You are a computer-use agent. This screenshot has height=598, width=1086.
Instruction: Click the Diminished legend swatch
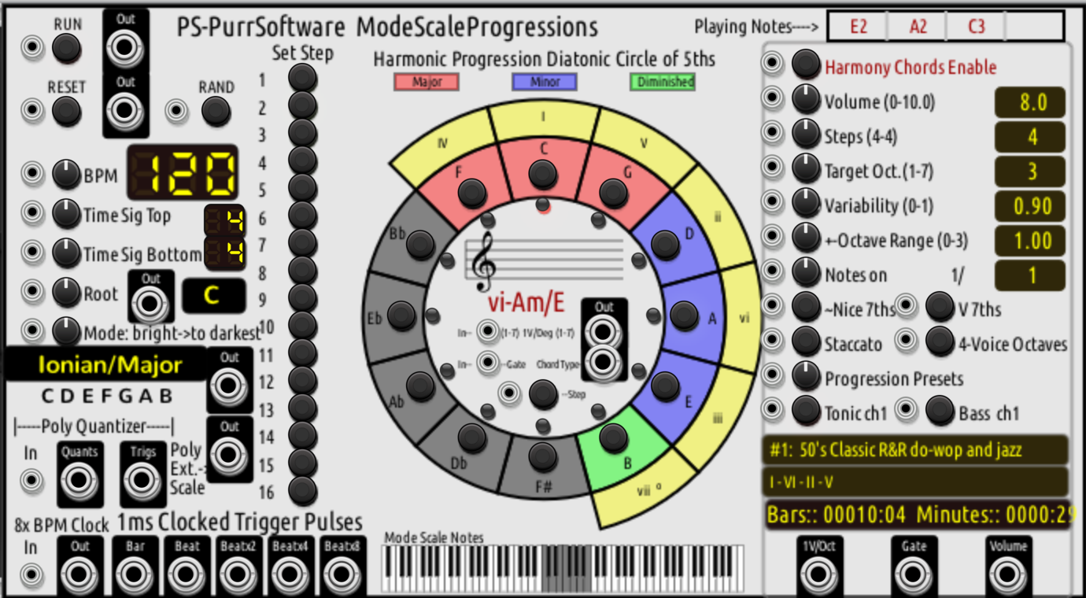pyautogui.click(x=663, y=82)
